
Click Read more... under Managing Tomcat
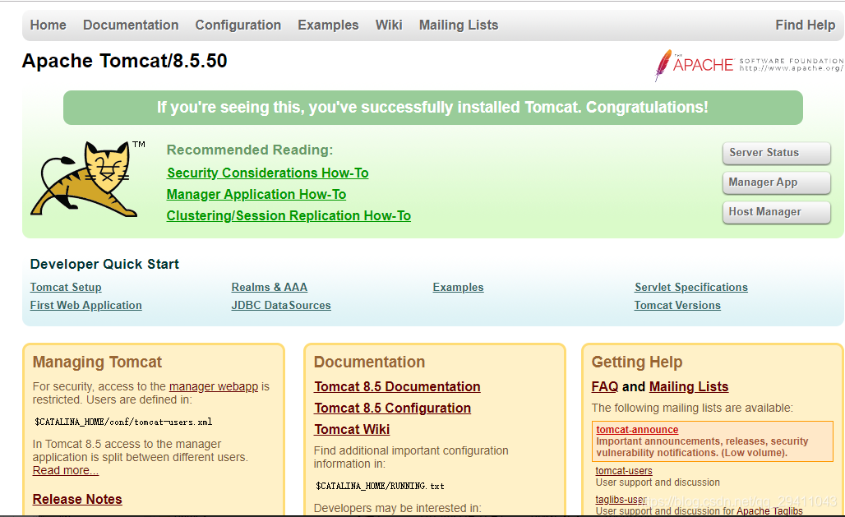(65, 471)
